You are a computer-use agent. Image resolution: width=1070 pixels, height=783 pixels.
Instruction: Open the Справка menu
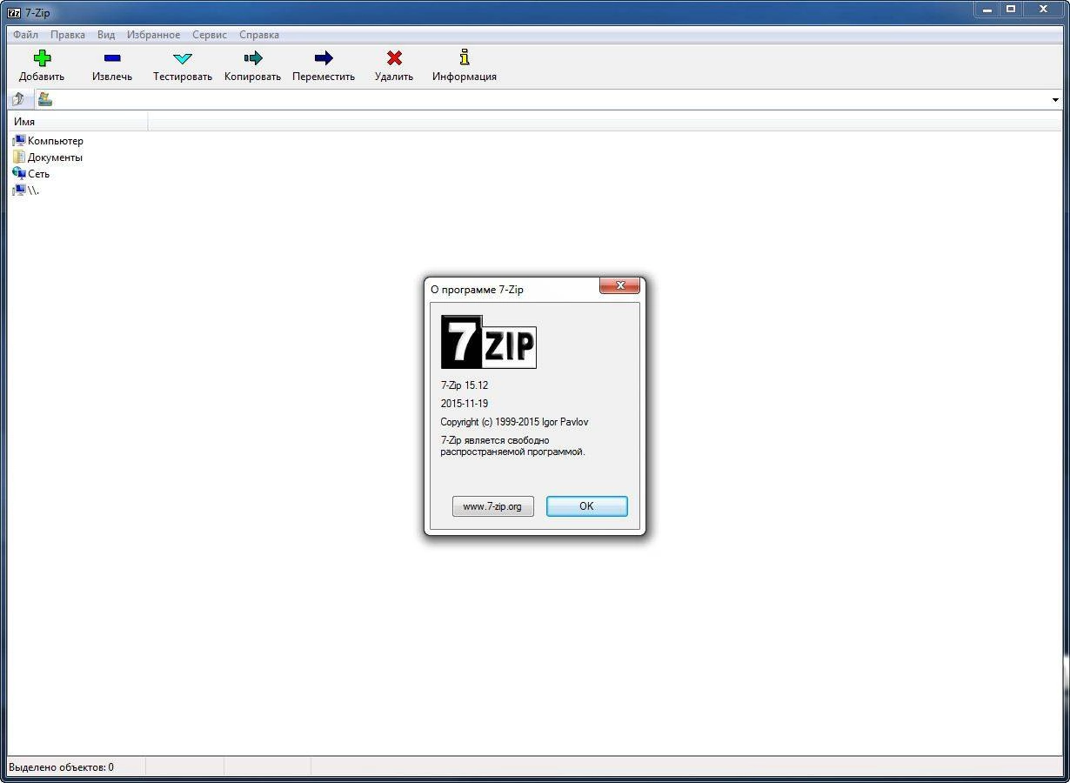[x=259, y=35]
